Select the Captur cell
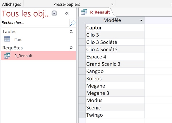Image resolution: width=172 pixels, height=123 pixels. coord(115,28)
